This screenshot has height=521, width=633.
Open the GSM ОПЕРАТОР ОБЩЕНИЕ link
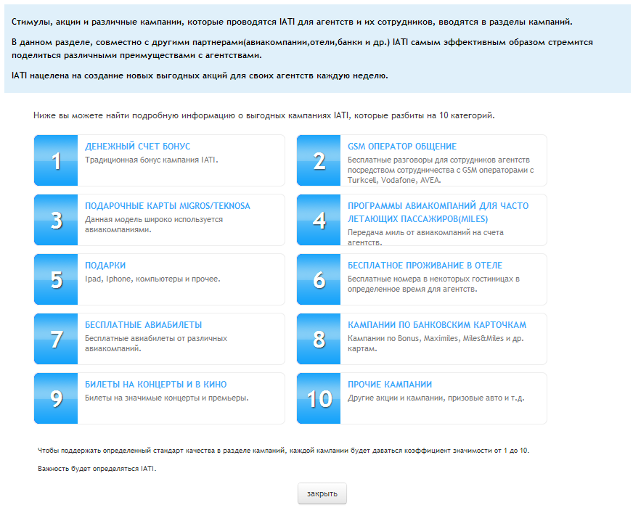(402, 147)
